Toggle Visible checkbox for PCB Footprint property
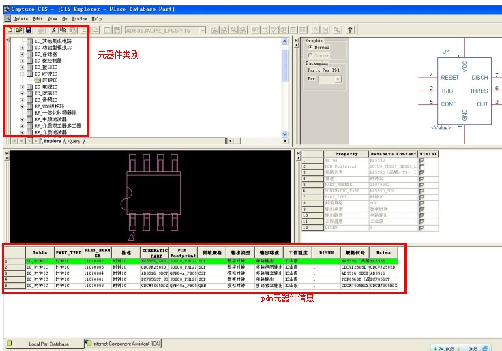The height and width of the screenshot is (351, 502). tap(422, 166)
